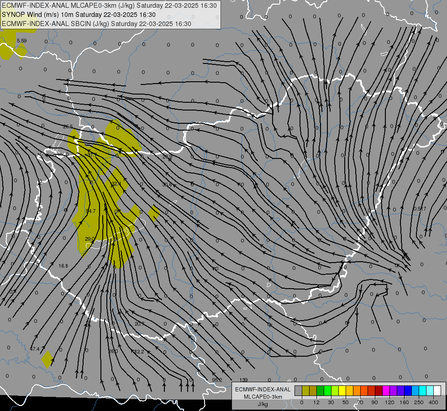Select the dark green legend swatch
This screenshot has height=411, width=447.
point(321,390)
